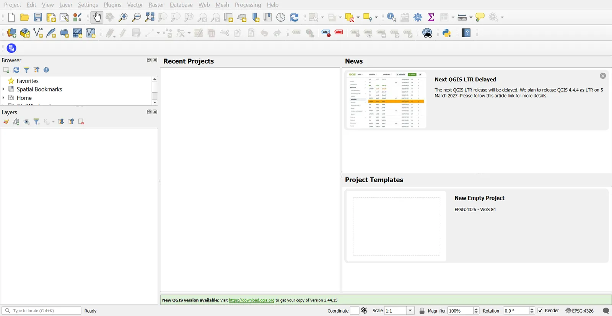Screen dimensions: 612x316
Task: Open the Select Features dropdown arrow
Action: (322, 17)
